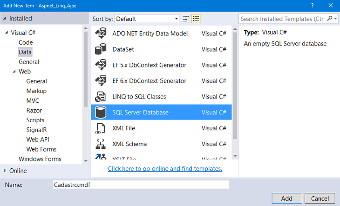
Task: Select the Scripts category
Action: pos(35,120)
